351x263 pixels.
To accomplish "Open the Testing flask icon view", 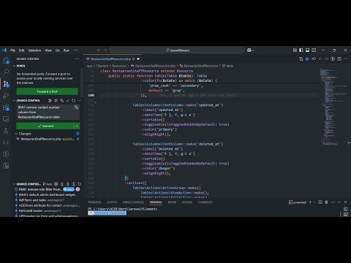I will point(6,131).
